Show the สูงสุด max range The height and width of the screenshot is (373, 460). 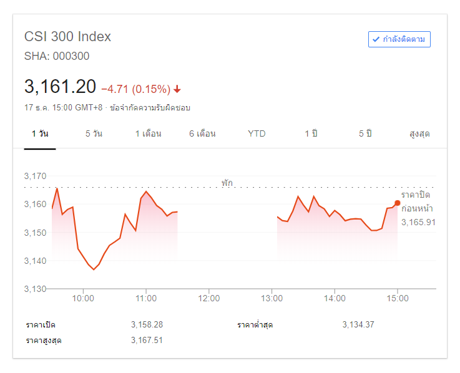(419, 133)
